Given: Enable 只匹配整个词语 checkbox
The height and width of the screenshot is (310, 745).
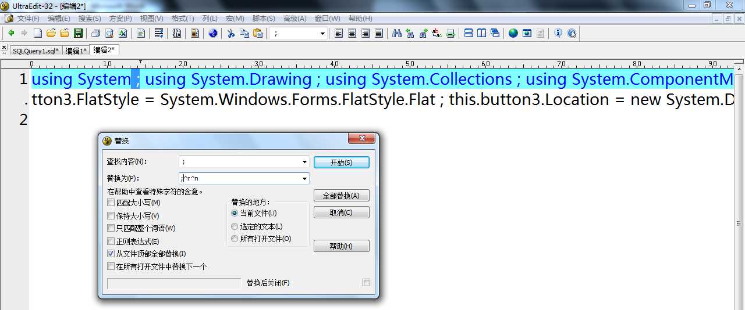Looking at the screenshot, I should tap(111, 228).
